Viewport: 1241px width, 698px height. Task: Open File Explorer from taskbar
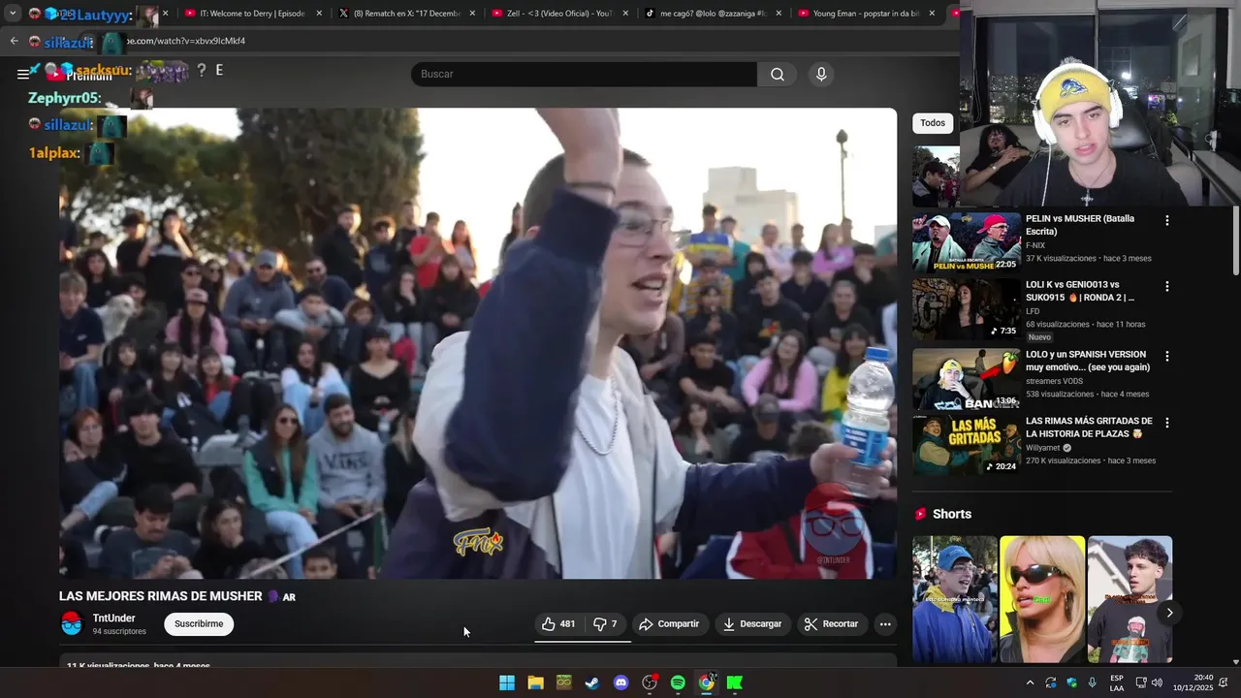click(x=535, y=682)
